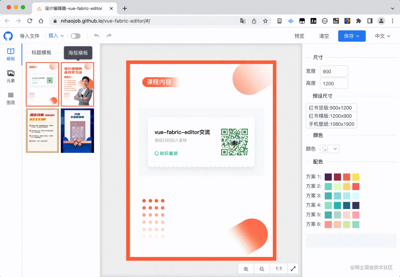Pick the yellow swatch in 方案 1

coord(356,177)
